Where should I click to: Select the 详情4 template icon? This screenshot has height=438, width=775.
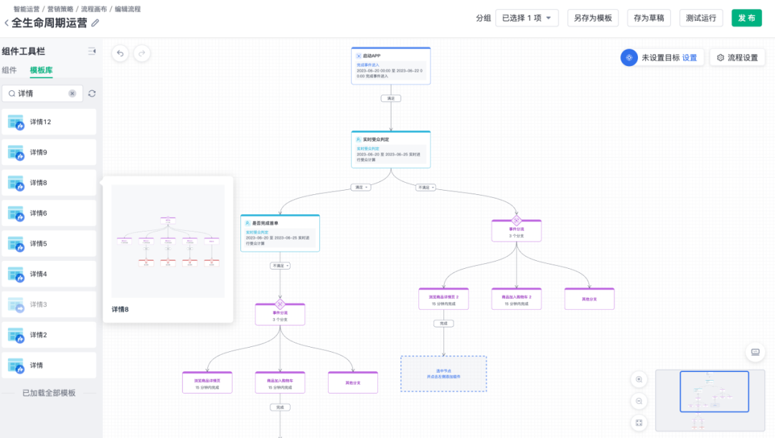[x=16, y=274]
